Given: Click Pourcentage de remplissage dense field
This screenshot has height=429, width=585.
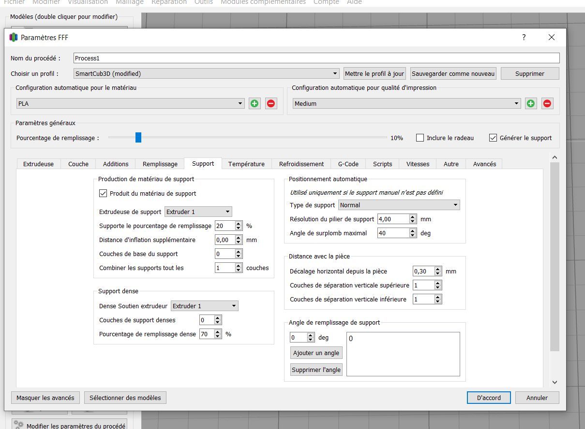Looking at the screenshot, I should coord(210,334).
